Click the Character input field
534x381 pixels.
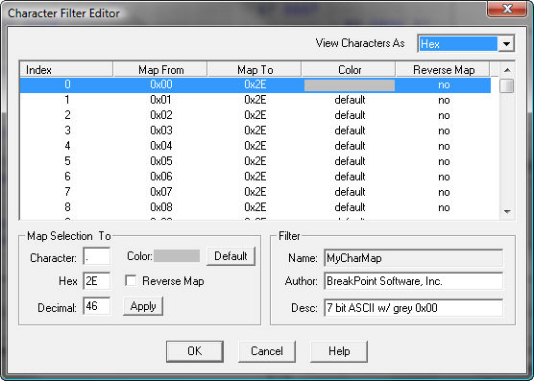click(x=97, y=256)
